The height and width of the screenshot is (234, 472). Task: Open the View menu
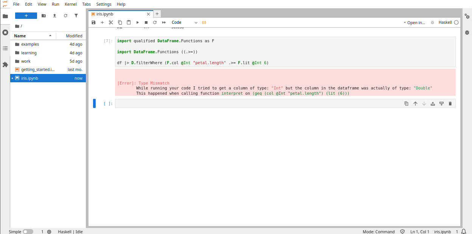point(42,4)
